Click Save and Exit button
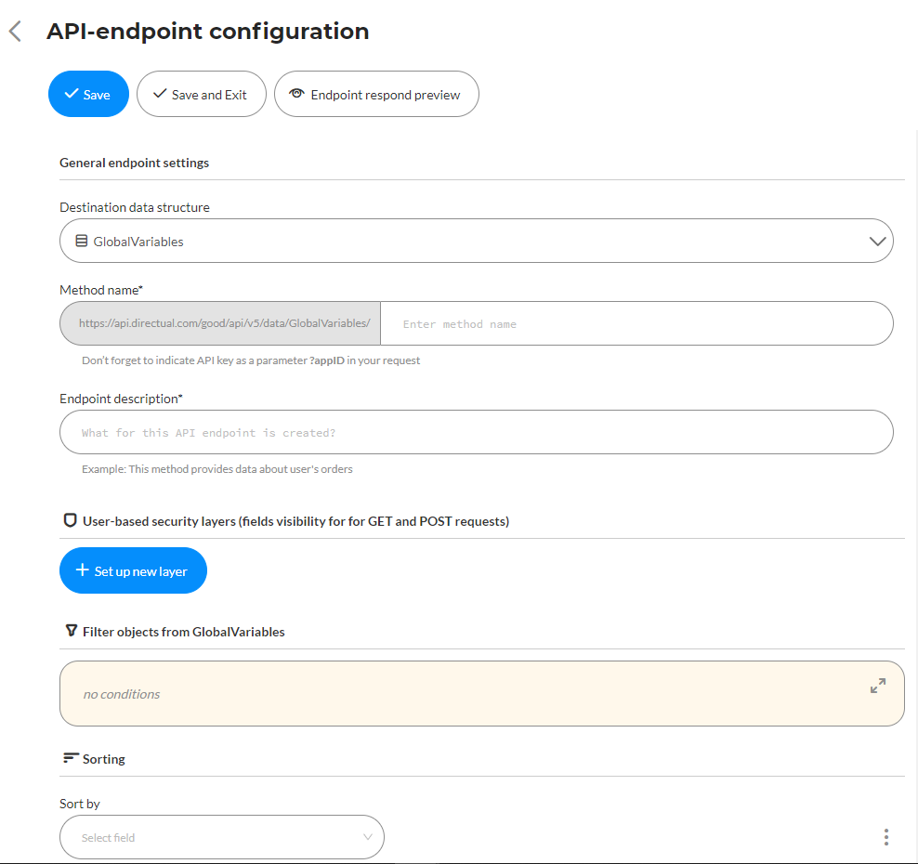The height and width of the screenshot is (864, 918). [202, 94]
